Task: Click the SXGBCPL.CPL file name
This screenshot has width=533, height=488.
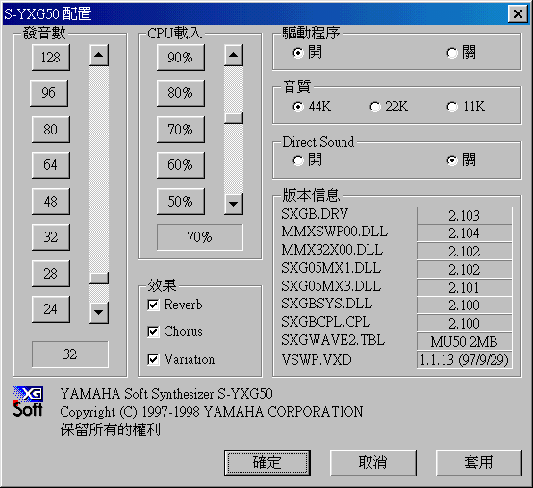Action: 325,322
